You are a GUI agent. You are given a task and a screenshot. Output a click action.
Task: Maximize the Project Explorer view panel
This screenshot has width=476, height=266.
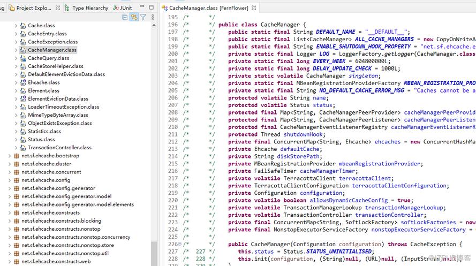pos(152,7)
